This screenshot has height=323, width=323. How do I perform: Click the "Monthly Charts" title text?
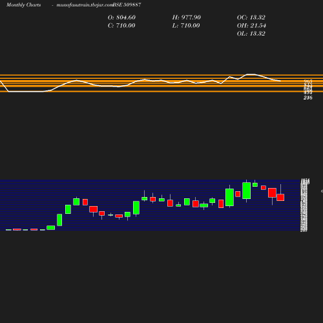(x=23, y=5)
